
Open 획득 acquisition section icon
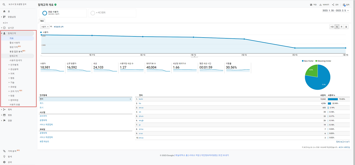[4, 110]
